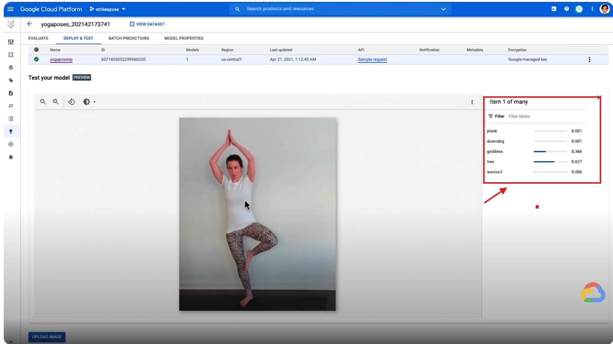Screen dimensions: 613x344
Task: Expand the strikeapose project selector
Action: click(x=108, y=9)
